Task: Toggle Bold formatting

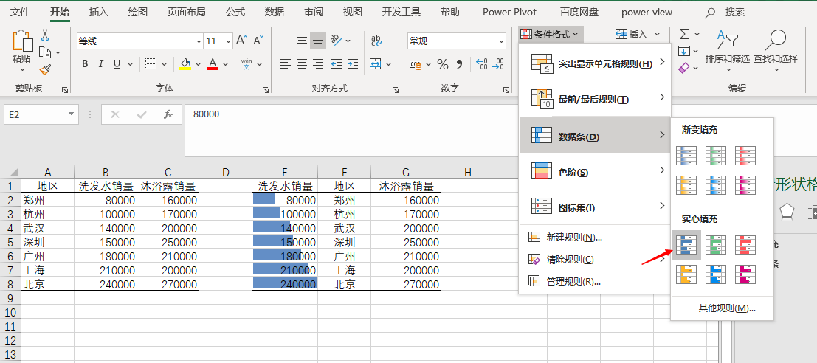Action: (x=85, y=64)
